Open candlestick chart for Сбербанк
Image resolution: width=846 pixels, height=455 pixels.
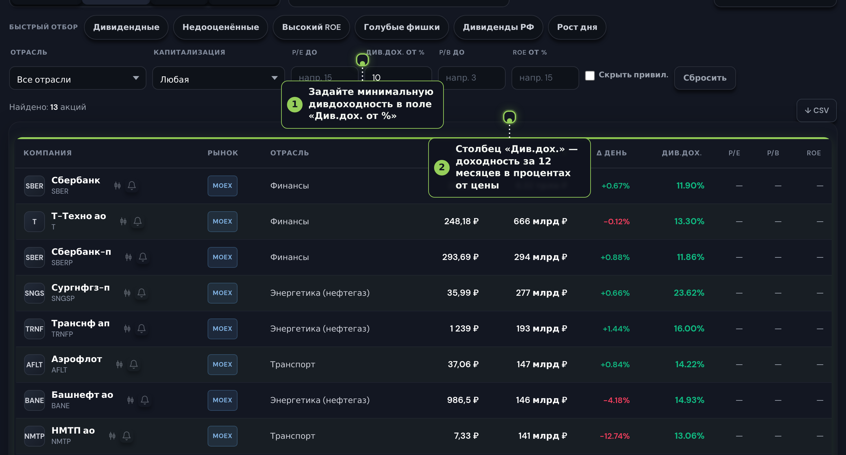click(x=117, y=185)
